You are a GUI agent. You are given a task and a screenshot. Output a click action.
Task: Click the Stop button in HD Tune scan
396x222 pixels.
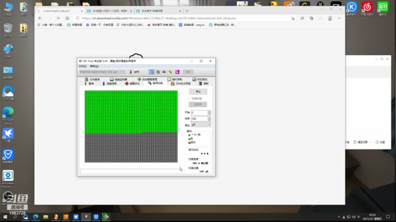click(x=198, y=92)
